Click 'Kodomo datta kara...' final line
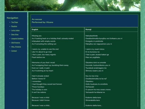 [x=94, y=106]
